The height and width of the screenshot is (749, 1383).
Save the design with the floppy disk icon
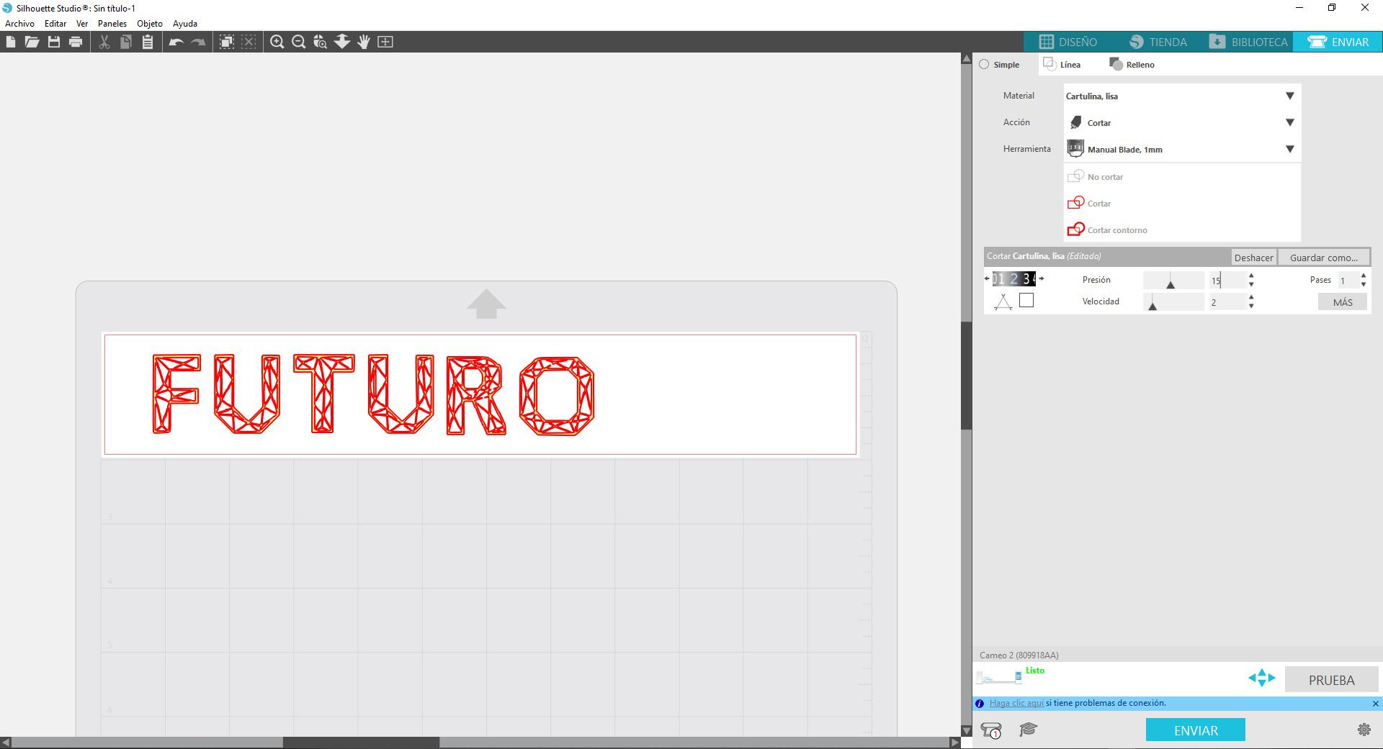coord(54,42)
